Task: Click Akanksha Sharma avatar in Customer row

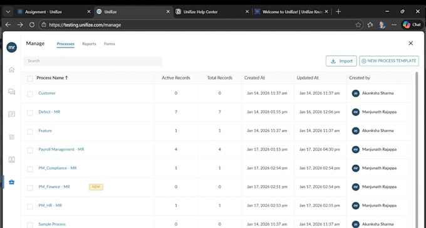Action: click(356, 93)
